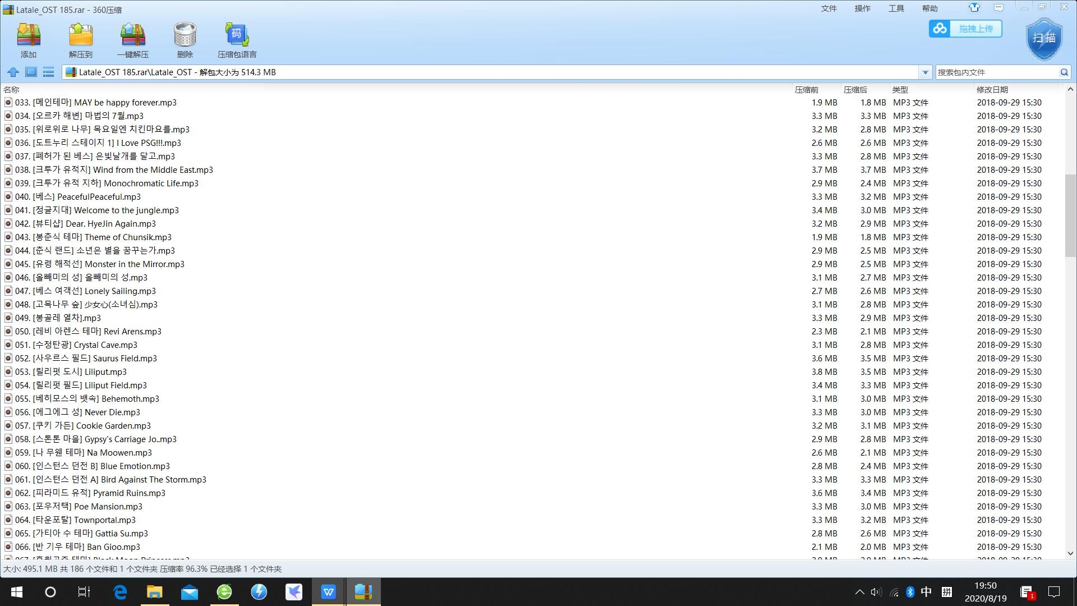Sort by 修改日期 column header
1077x606 pixels.
pyautogui.click(x=992, y=90)
